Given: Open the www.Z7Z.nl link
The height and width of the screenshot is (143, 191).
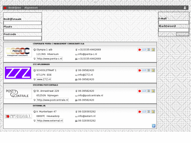Looking at the screenshot, I should [44, 80].
